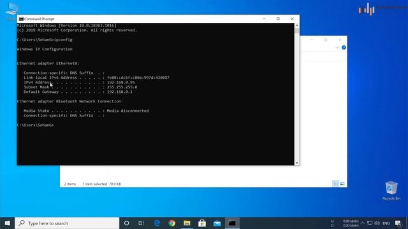Select the This PC desktop icon
Screen dimensions: 408x229
11,11
